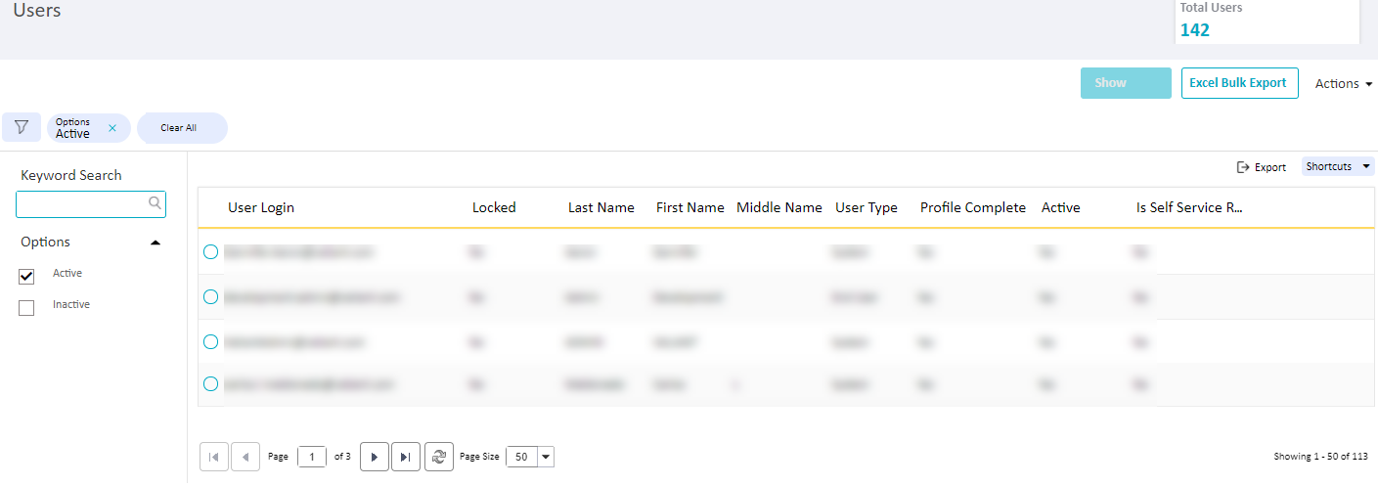Collapse the Options section

point(156,243)
